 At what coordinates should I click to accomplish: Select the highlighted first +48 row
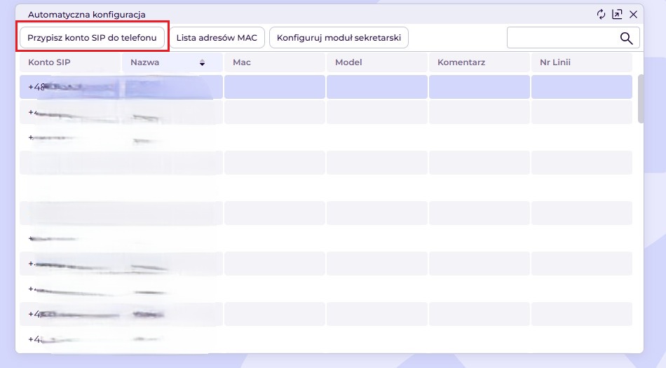[326, 87]
